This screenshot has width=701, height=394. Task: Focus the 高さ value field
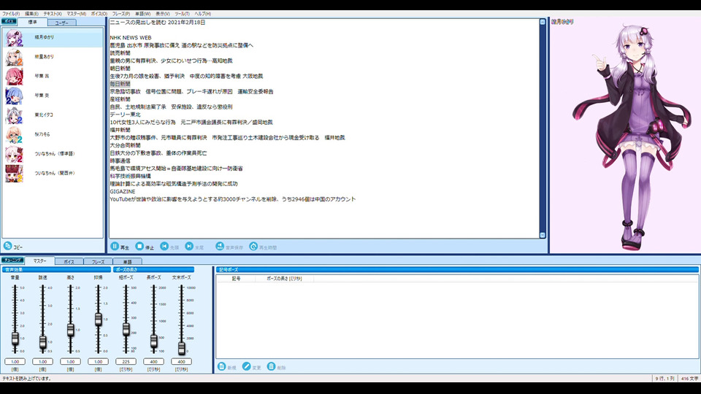pos(70,361)
